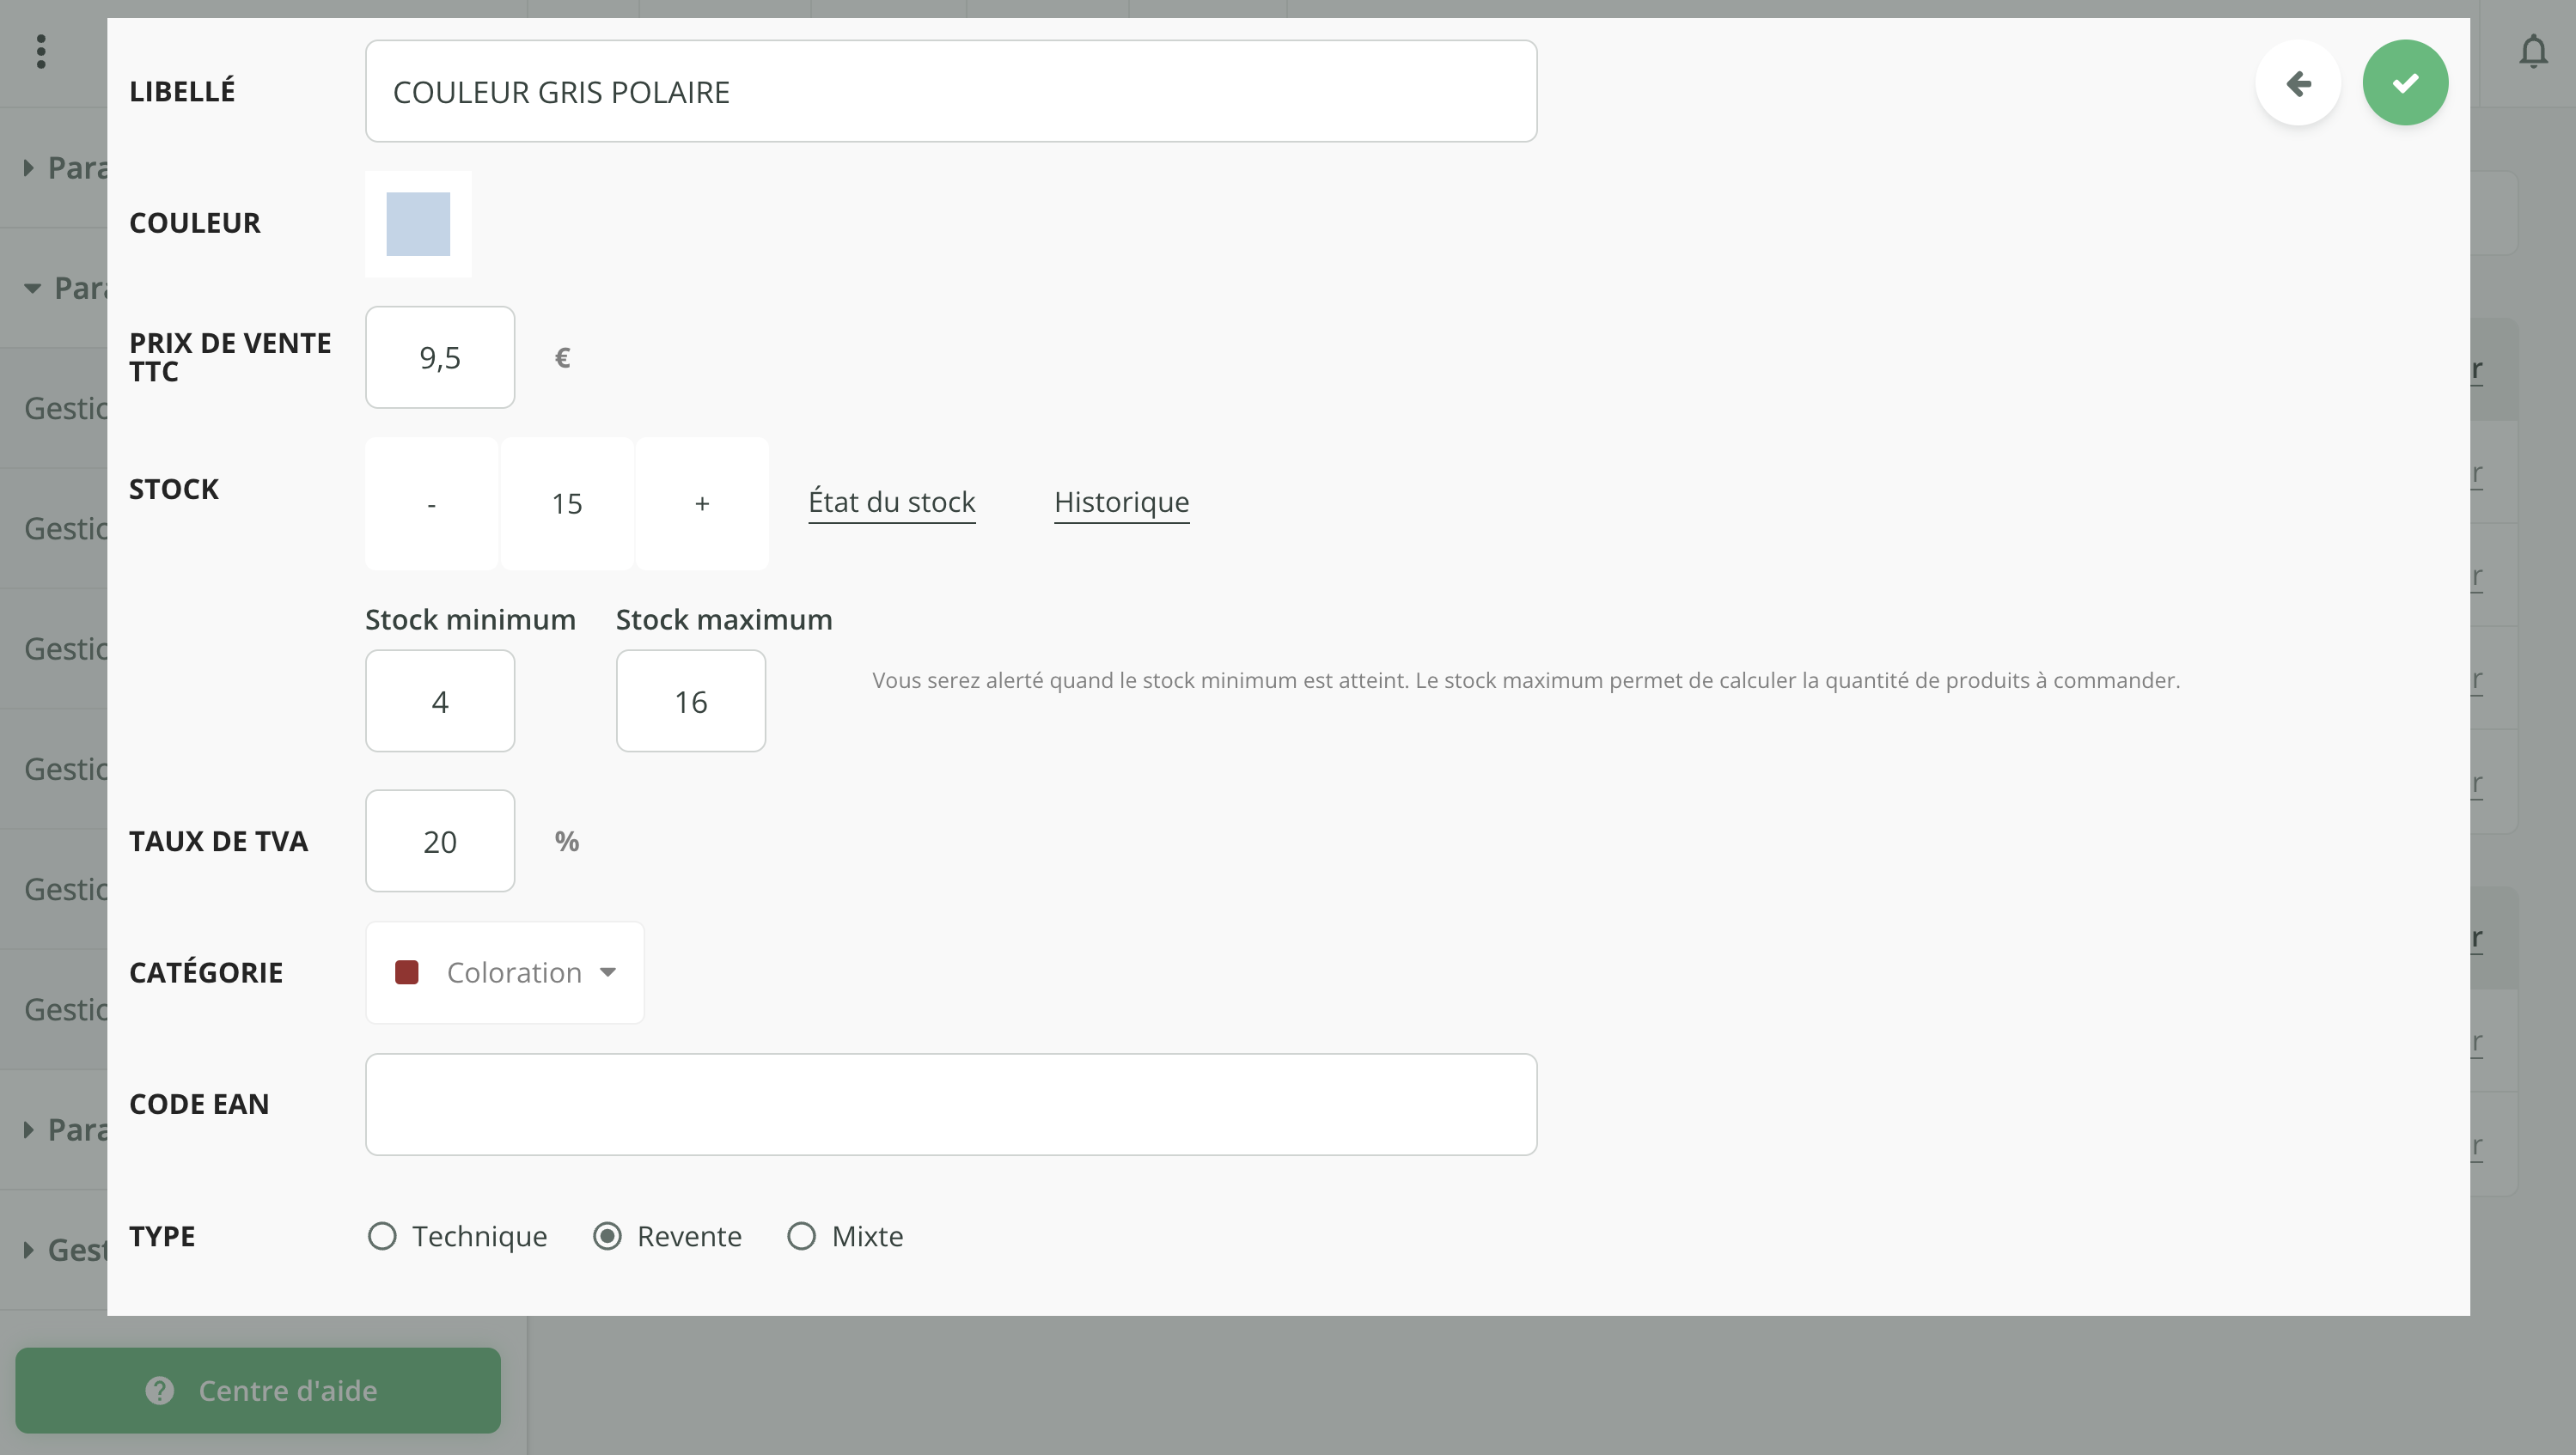
Task: Open État du stock link
Action: (x=891, y=502)
